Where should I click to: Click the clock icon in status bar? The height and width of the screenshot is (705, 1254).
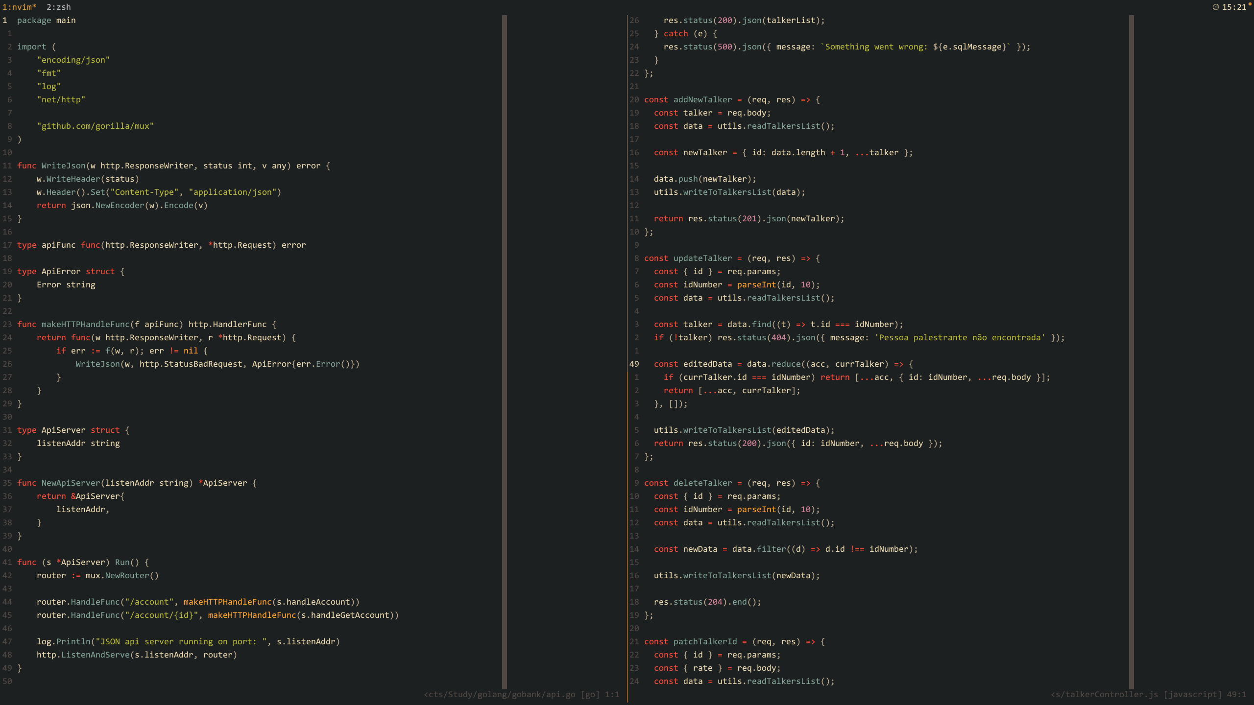pos(1215,7)
